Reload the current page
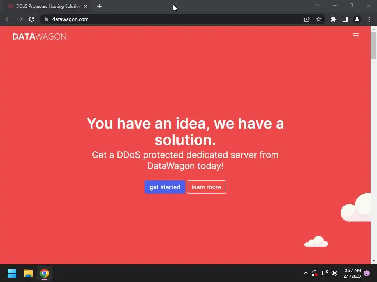The width and height of the screenshot is (377, 282). [32, 19]
